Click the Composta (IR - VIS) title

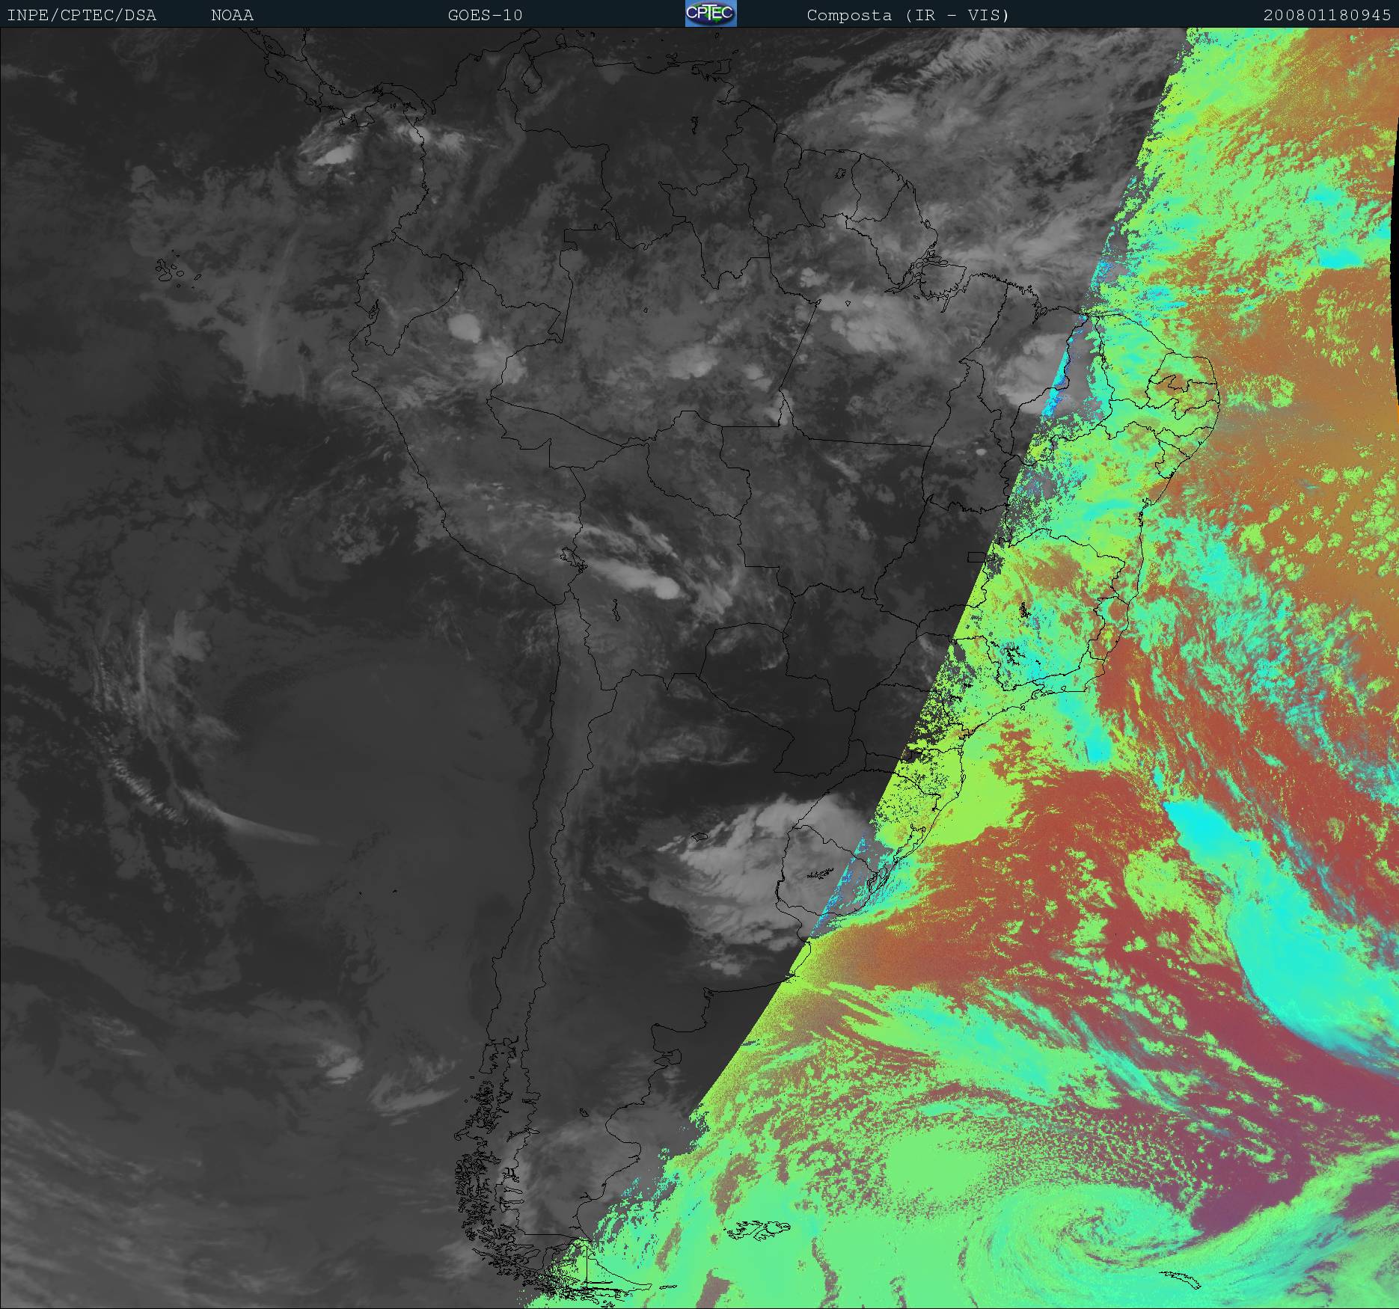coord(907,16)
